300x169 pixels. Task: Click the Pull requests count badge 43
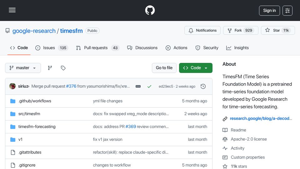pyautogui.click(x=115, y=48)
